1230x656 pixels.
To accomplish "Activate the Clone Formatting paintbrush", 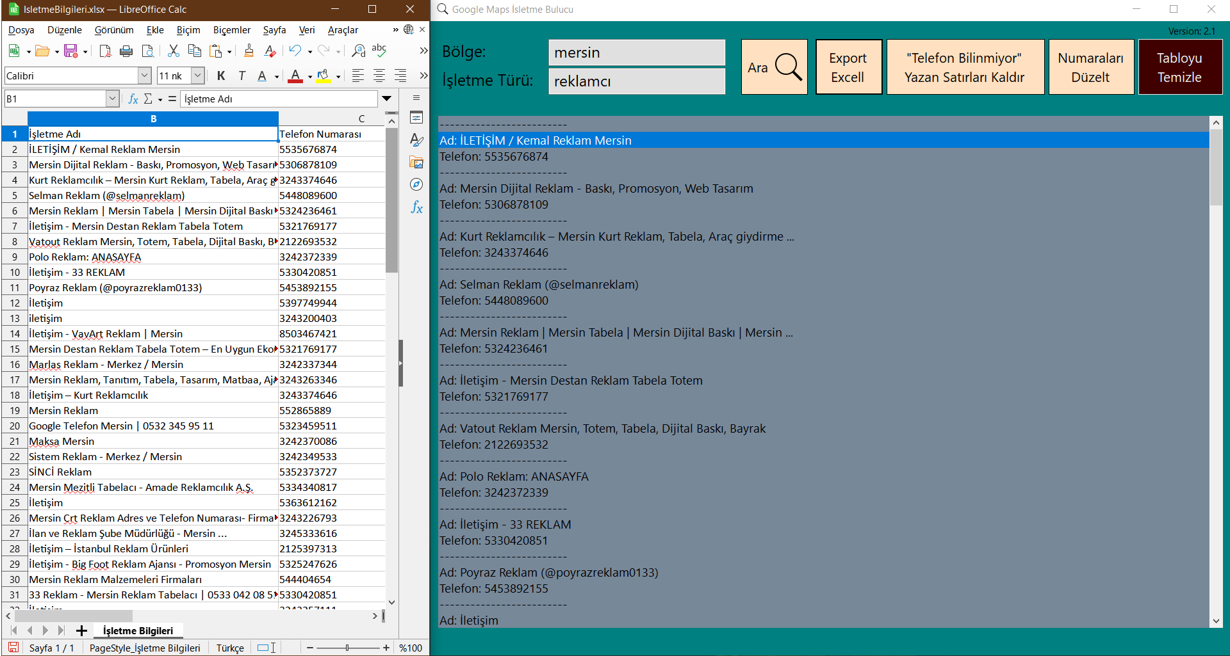I will tap(249, 51).
